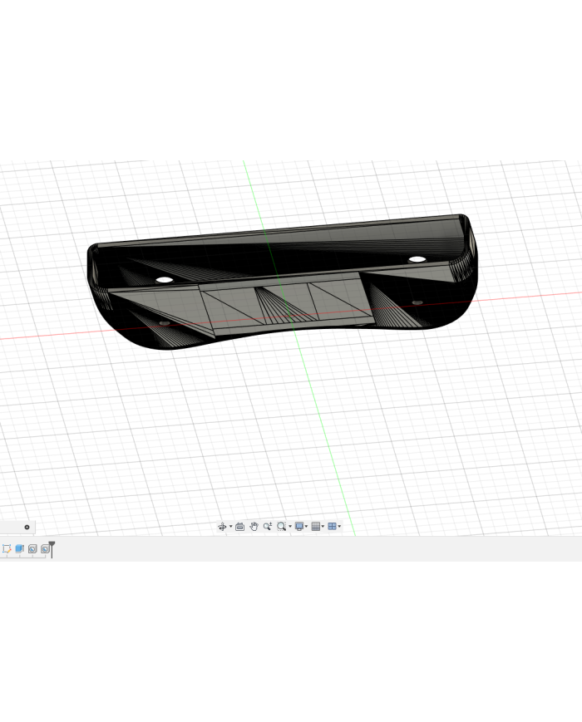Select the Orbit tool in navigation bar

tap(222, 527)
